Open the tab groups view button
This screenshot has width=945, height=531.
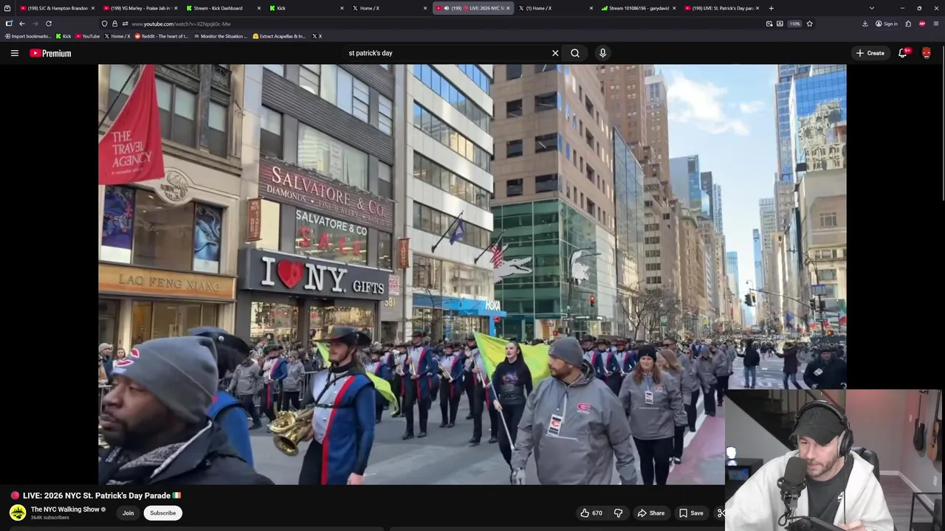pos(7,8)
